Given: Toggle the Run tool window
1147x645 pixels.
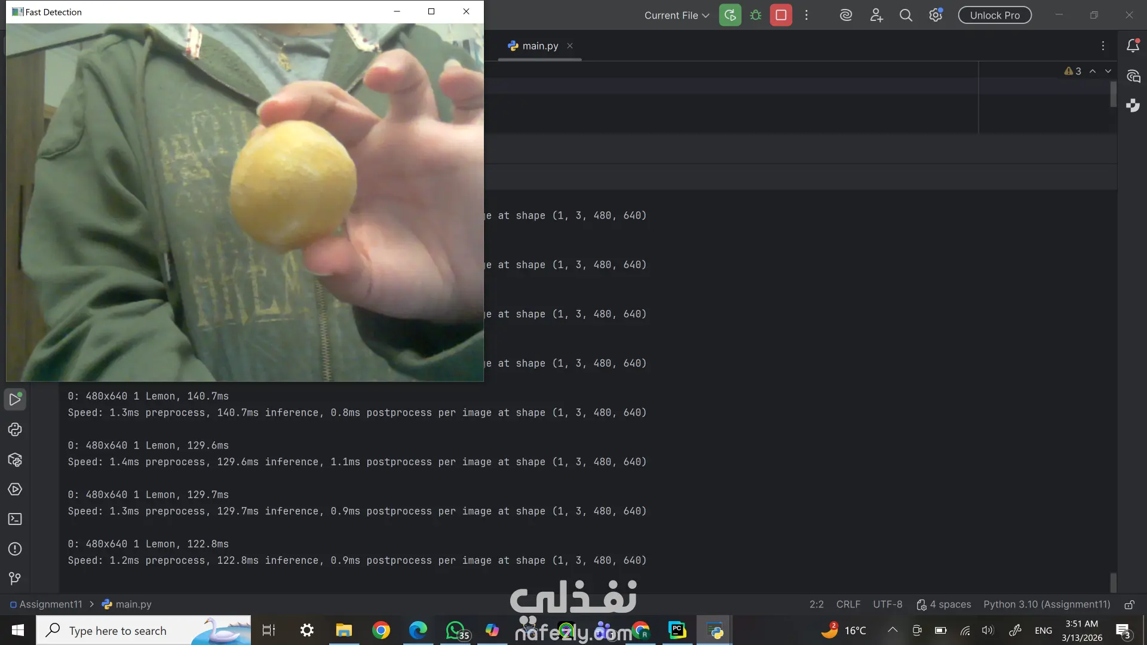Looking at the screenshot, I should coord(15,399).
